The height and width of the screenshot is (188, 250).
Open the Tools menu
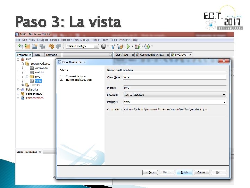click(114, 40)
